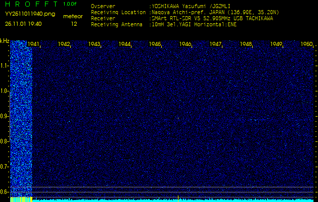Click the 26.11.01 19:40 timestamp
The image size is (318, 202).
23,24
